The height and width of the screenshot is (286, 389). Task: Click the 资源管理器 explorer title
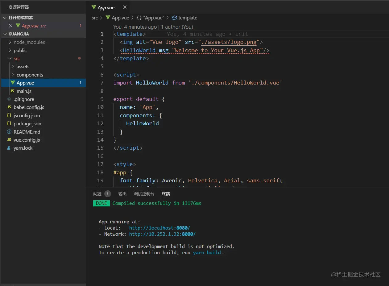[x=19, y=7]
